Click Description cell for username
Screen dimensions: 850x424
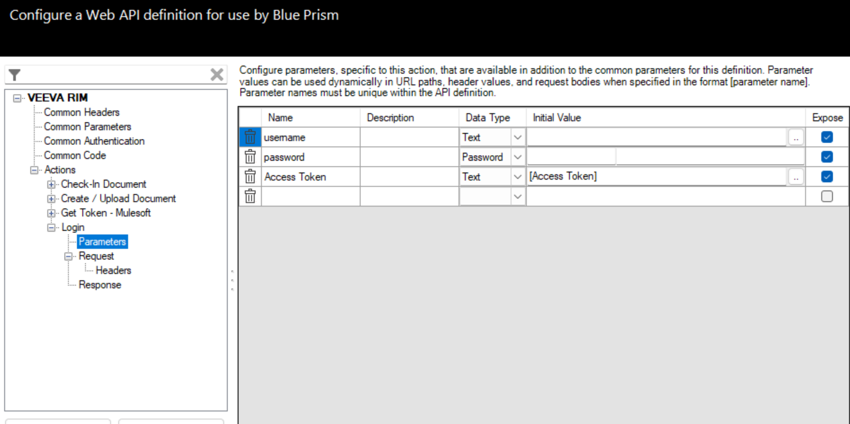click(409, 137)
